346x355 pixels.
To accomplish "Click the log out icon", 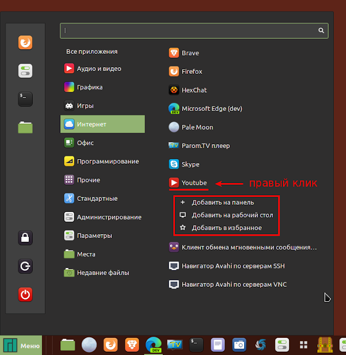I will [x=25, y=266].
